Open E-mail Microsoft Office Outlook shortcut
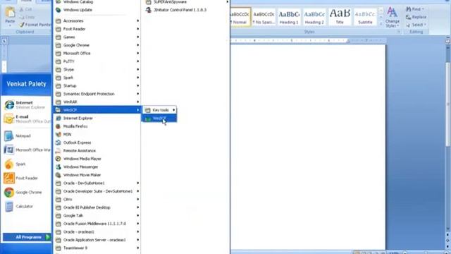 point(27,119)
